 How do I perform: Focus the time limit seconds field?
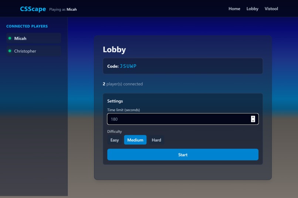[183, 119]
